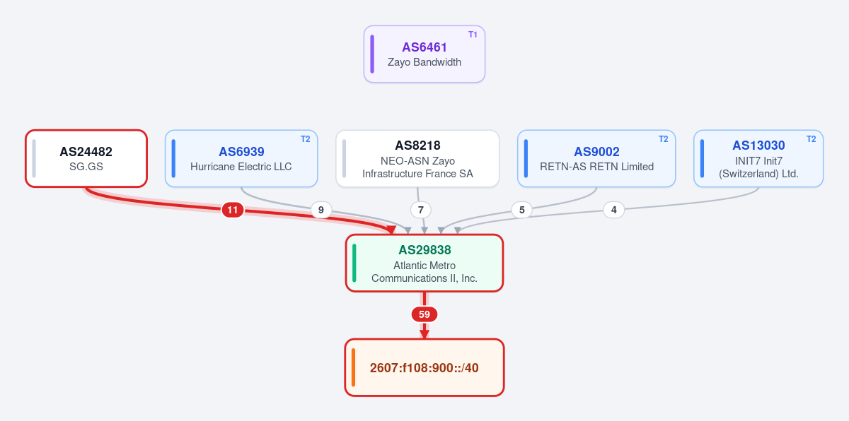Viewport: 849px width, 421px height.
Task: Click the T1 tier badge on AS6461
Action: (473, 35)
